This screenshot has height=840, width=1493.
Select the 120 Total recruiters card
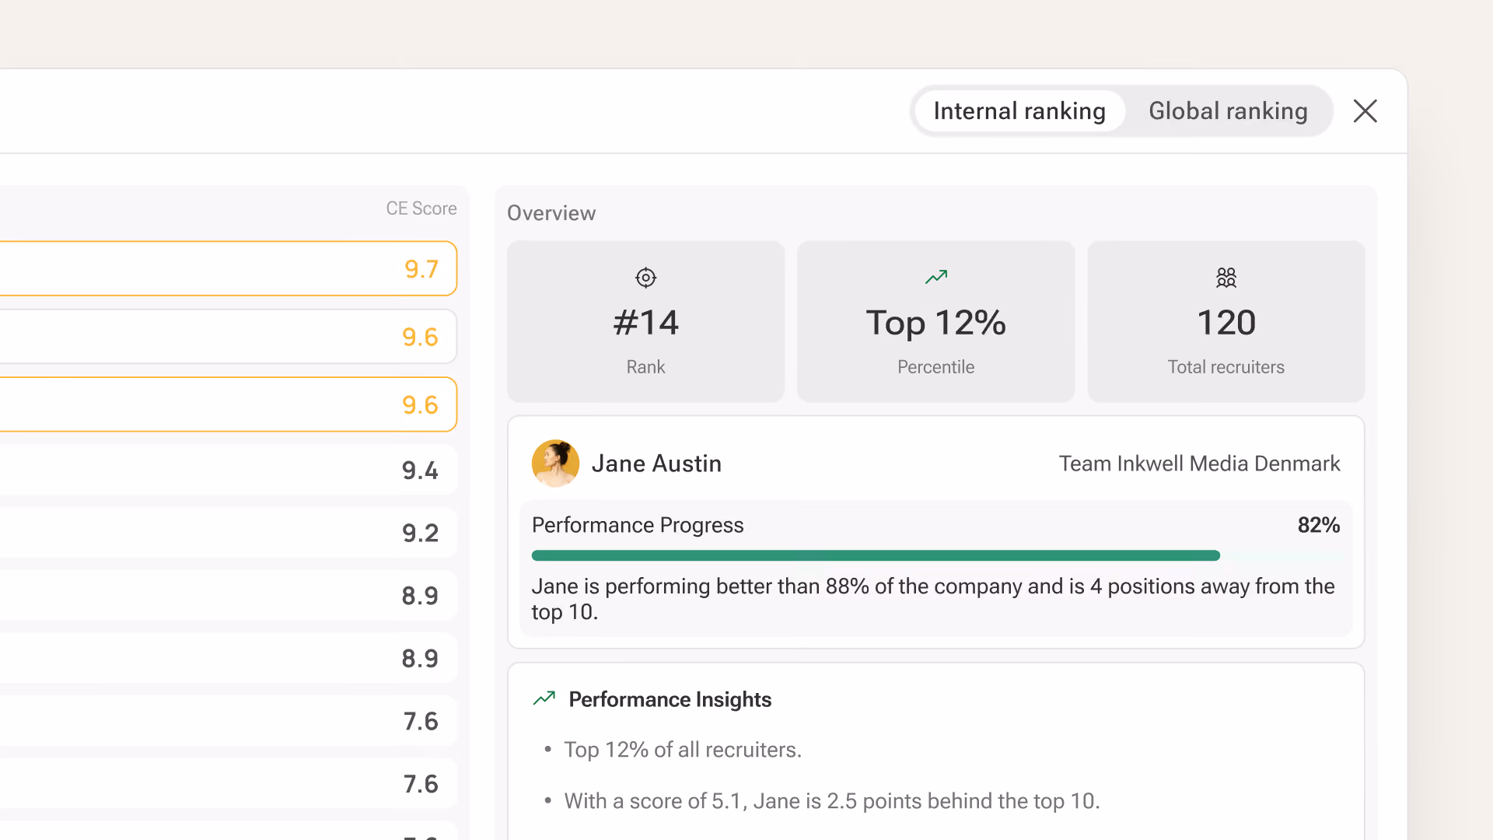[1226, 321]
